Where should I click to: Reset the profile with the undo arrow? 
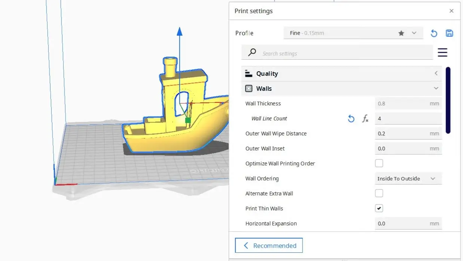pyautogui.click(x=434, y=33)
